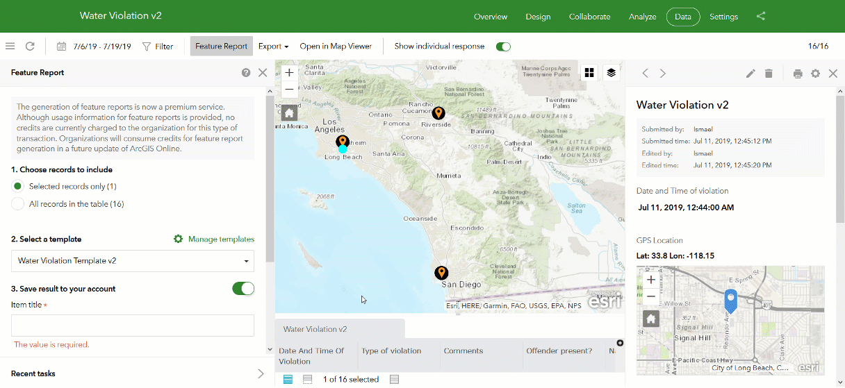Image resolution: width=845 pixels, height=388 pixels.
Task: Click the Item title input field
Action: (x=133, y=326)
